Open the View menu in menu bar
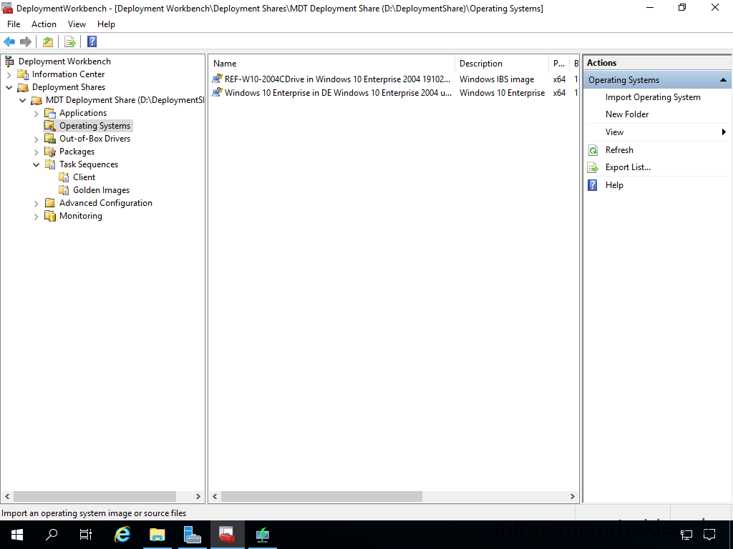The image size is (733, 549). click(77, 24)
